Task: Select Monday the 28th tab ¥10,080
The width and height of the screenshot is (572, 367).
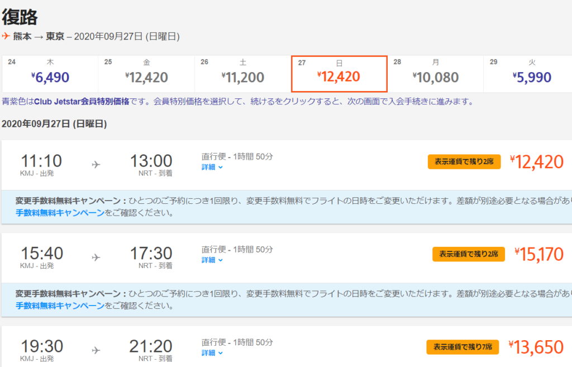Action: point(435,74)
